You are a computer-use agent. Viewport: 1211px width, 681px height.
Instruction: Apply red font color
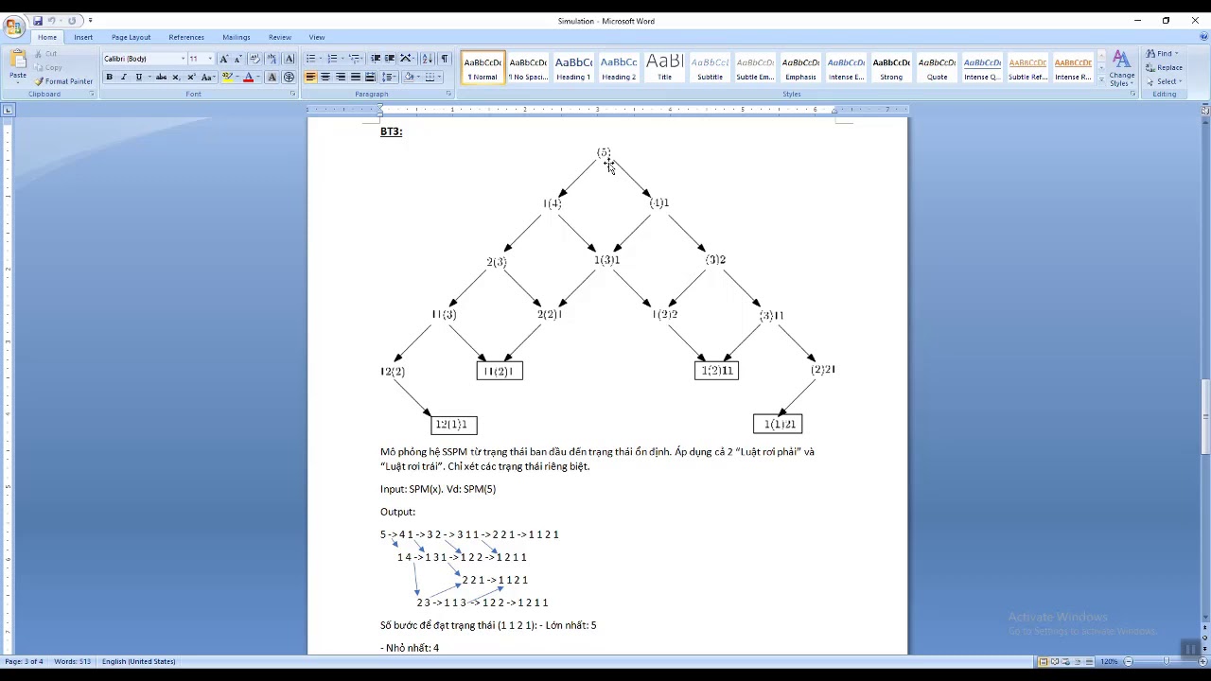pos(248,78)
